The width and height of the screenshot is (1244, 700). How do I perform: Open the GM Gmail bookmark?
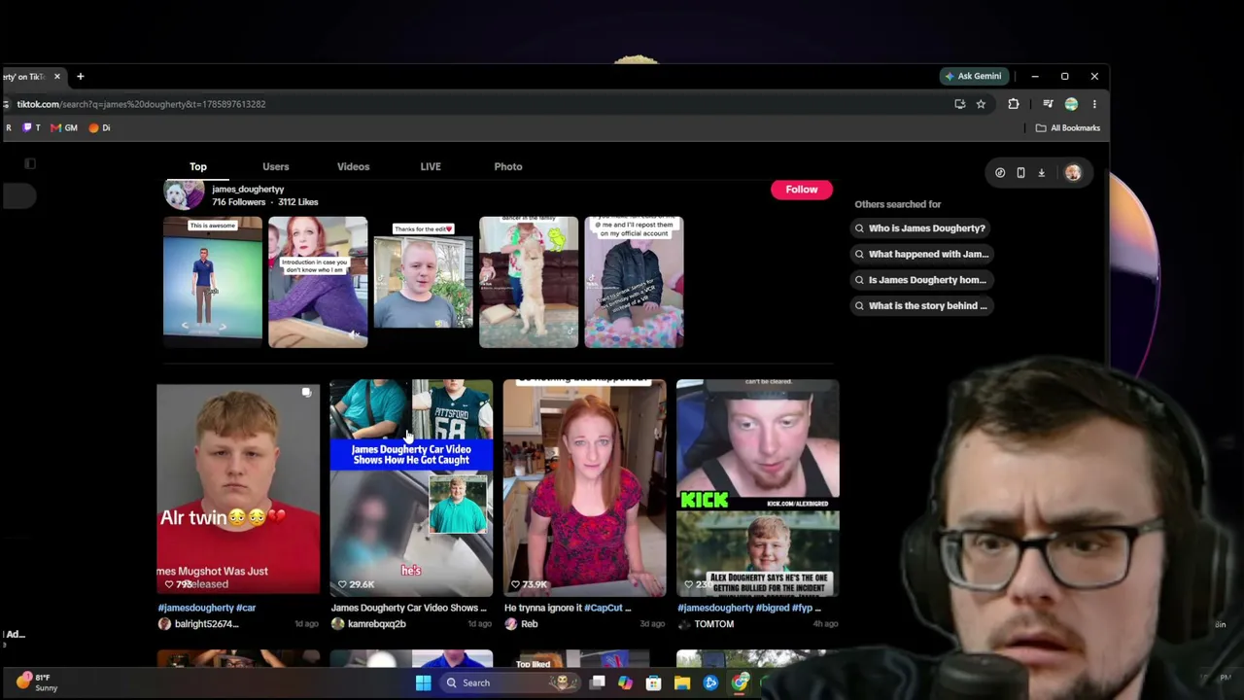64,127
